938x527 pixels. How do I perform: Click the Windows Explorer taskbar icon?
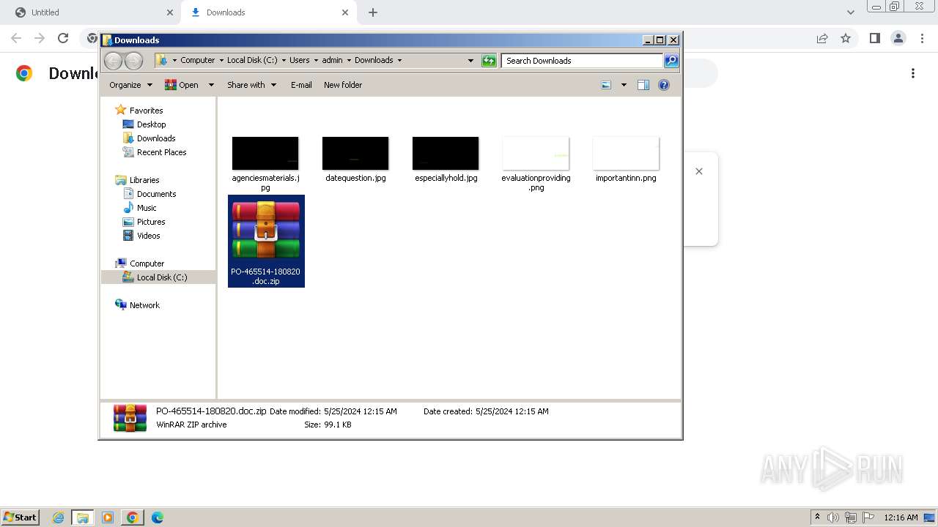click(82, 517)
